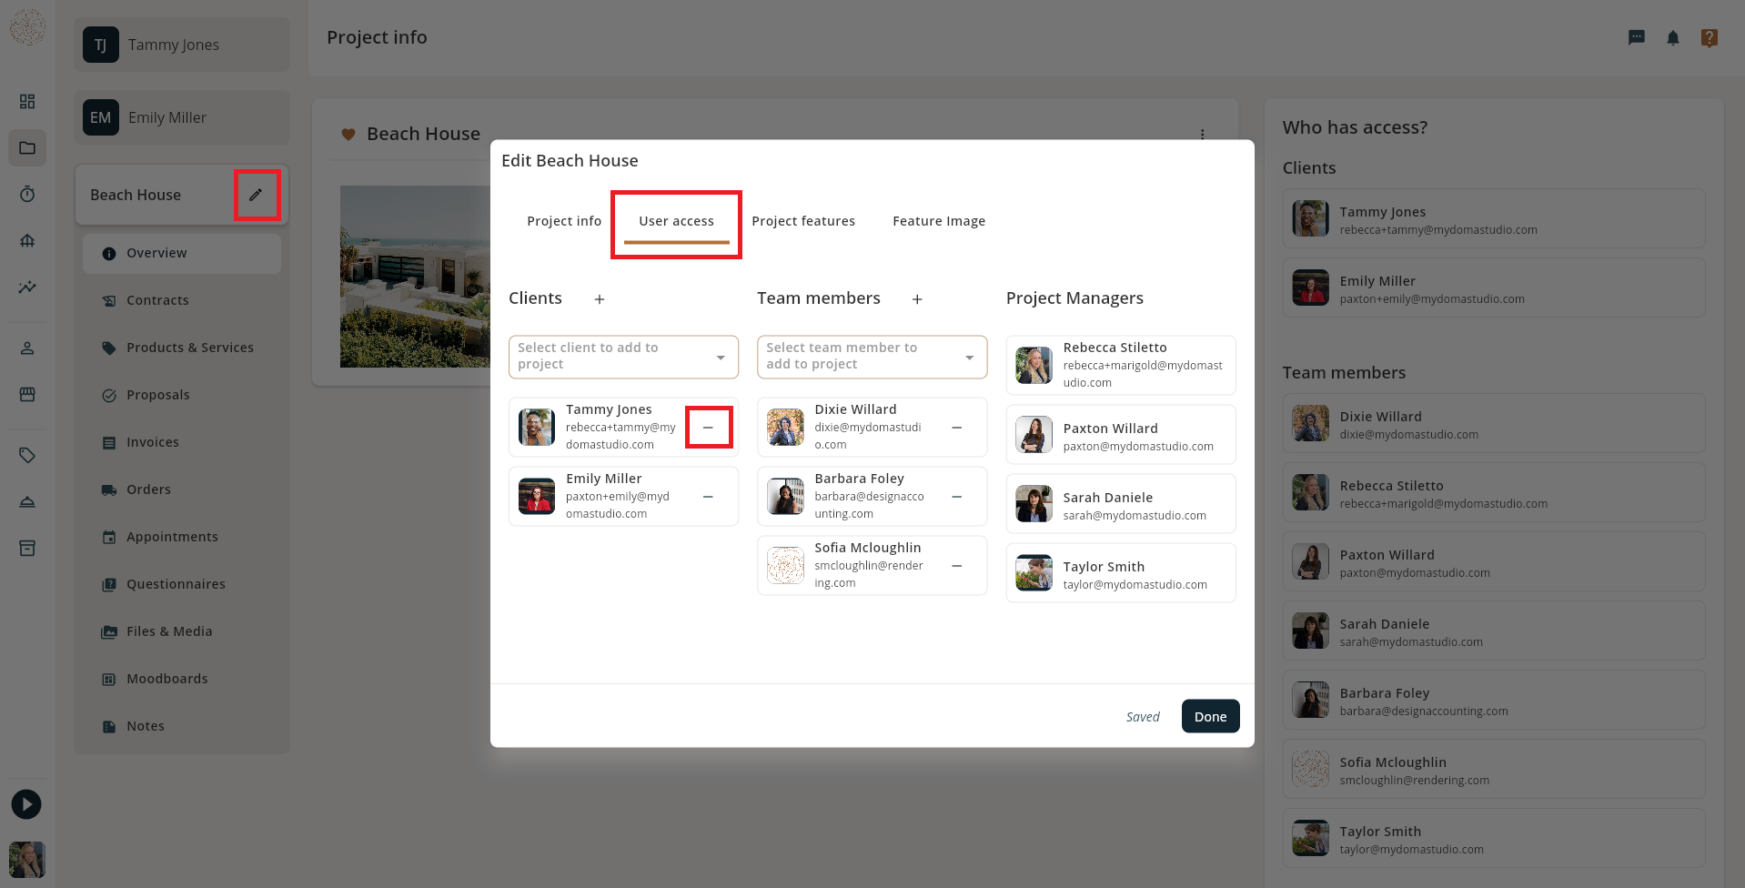Open the projects folder icon in left rail
The width and height of the screenshot is (1745, 888).
click(x=27, y=147)
